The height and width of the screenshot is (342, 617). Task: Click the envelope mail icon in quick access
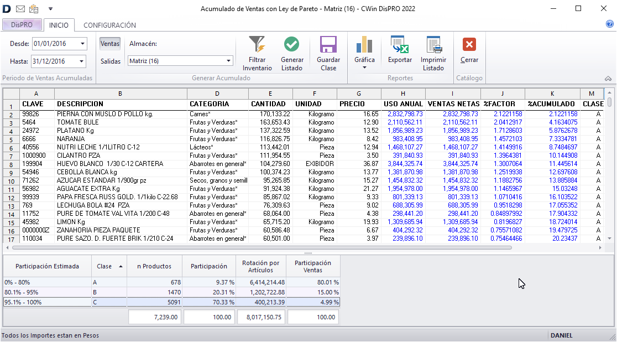click(x=19, y=8)
